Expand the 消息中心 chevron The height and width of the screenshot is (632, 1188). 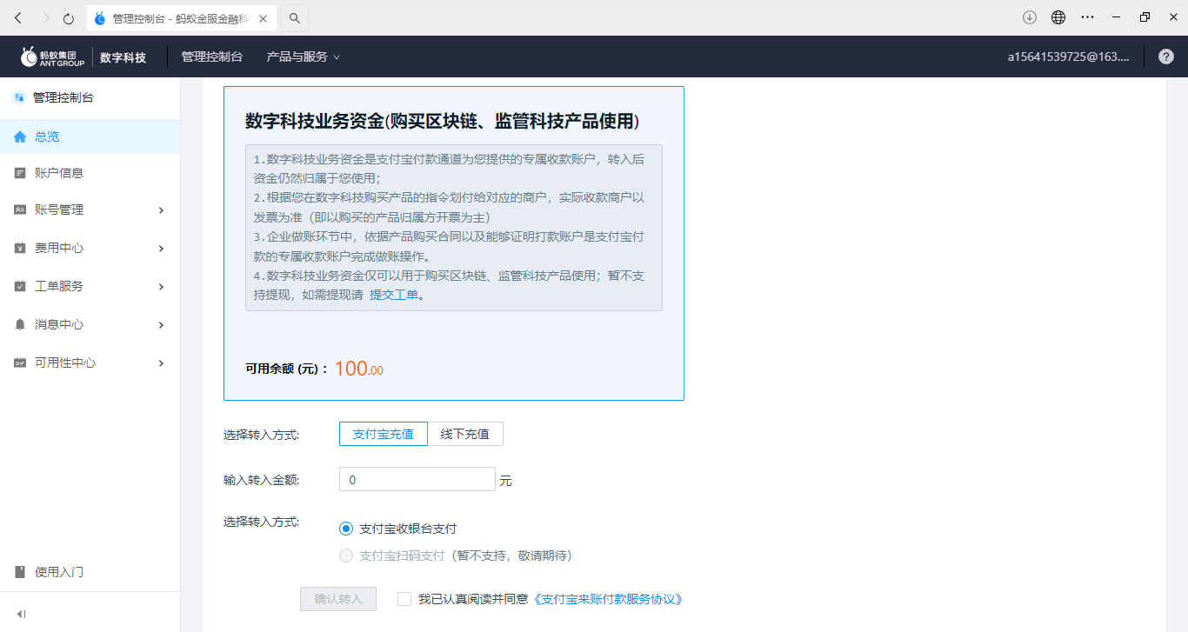pyautogui.click(x=161, y=324)
